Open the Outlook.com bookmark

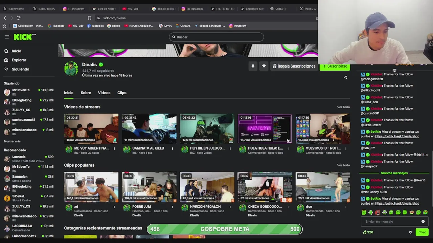28,26
